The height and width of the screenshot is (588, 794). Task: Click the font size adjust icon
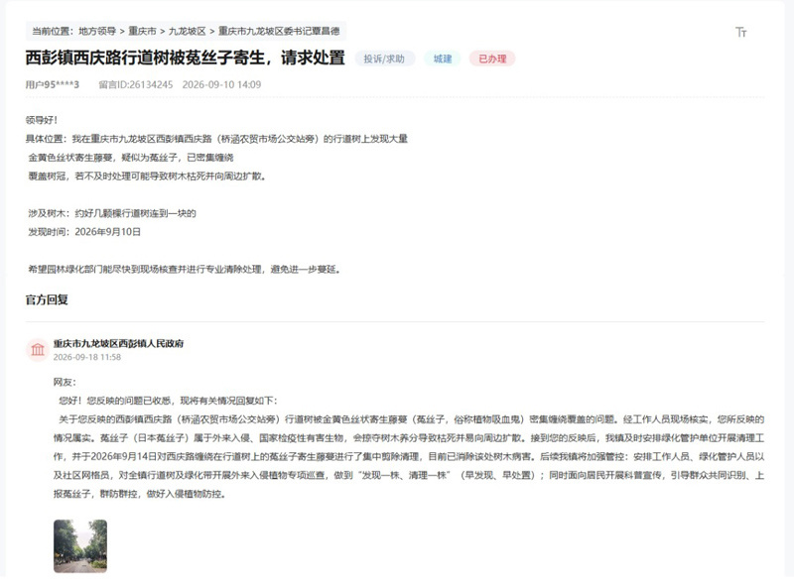click(x=740, y=33)
